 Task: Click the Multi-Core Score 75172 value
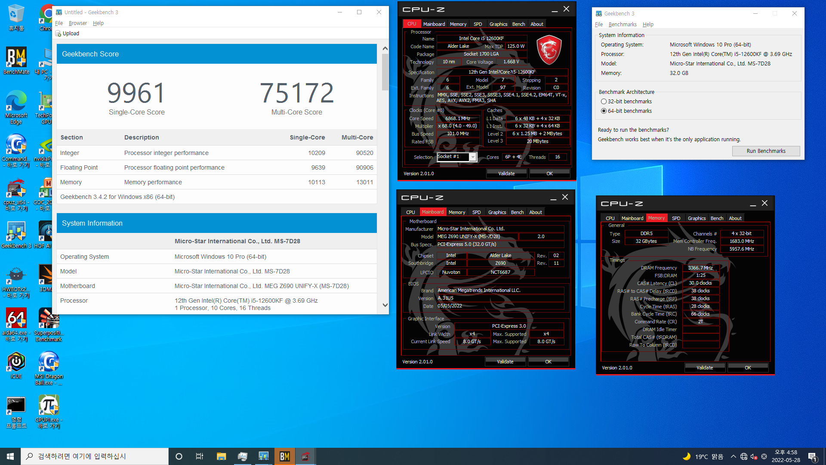coord(297,93)
